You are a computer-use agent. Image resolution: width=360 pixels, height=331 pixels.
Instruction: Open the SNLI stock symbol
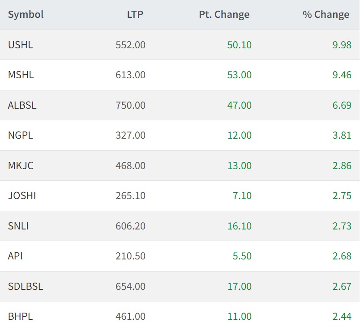pyautogui.click(x=18, y=226)
